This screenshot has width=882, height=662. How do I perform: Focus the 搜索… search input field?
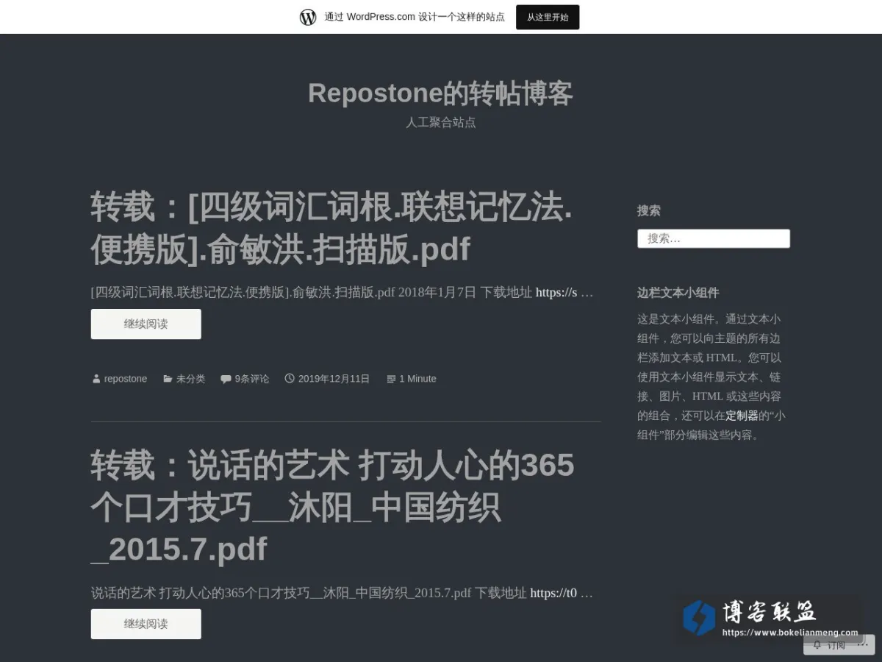714,238
